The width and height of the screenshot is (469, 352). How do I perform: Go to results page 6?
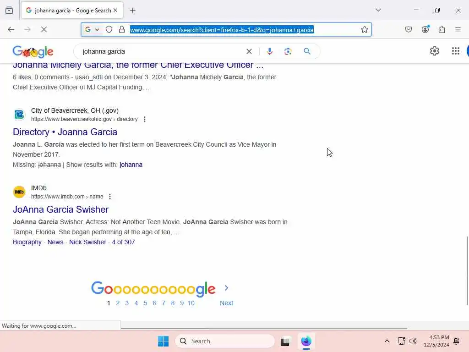154,303
